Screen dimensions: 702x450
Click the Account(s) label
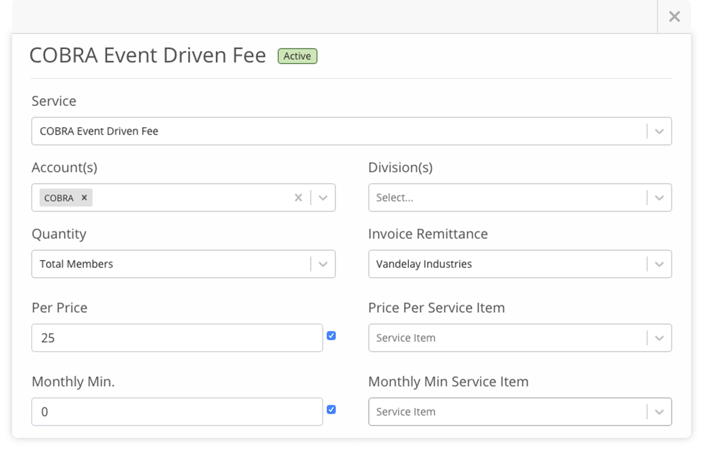64,168
